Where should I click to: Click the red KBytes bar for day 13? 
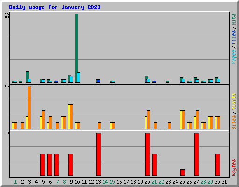(98, 154)
